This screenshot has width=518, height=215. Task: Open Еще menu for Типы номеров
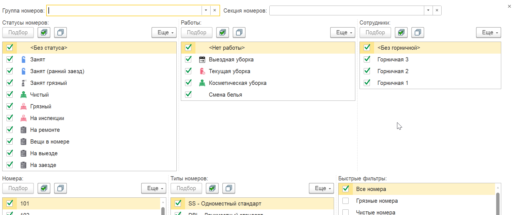[321, 188]
